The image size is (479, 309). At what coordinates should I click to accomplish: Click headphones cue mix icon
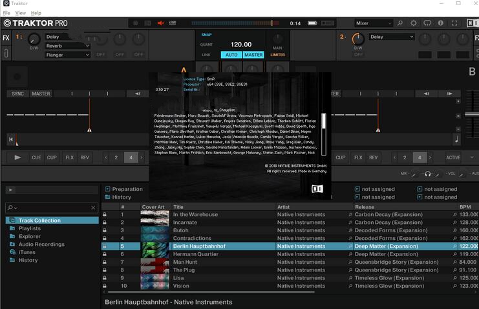click(x=428, y=174)
